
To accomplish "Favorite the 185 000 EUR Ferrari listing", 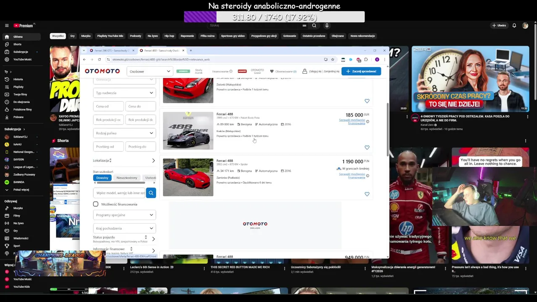I will click(x=367, y=147).
